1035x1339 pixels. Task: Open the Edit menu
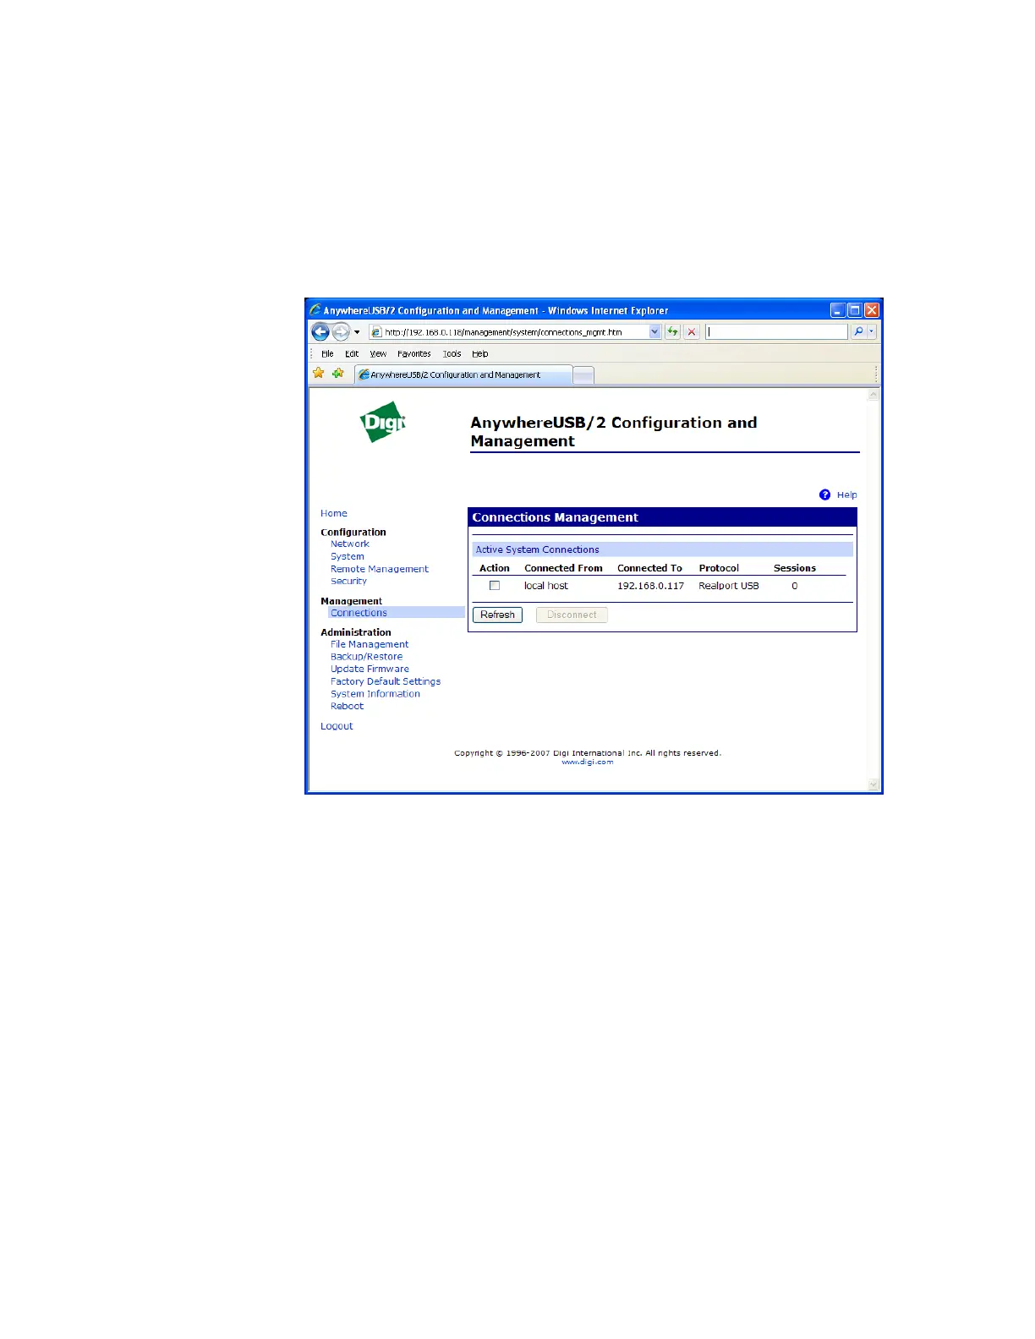[x=352, y=354]
